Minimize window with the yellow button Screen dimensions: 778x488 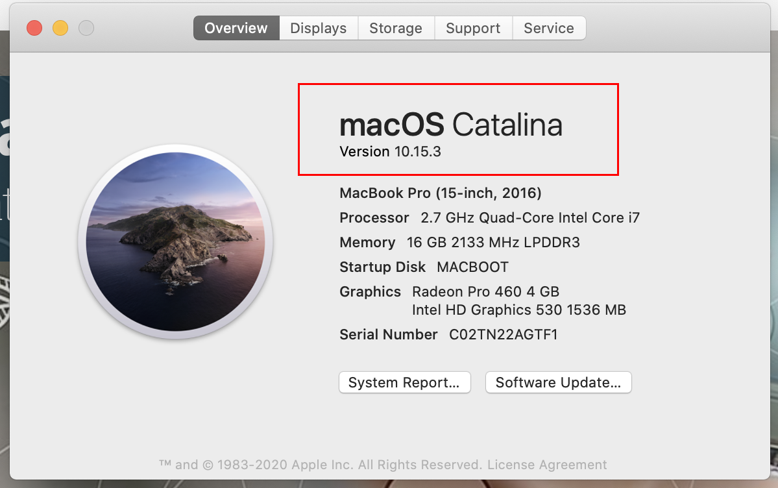(60, 28)
